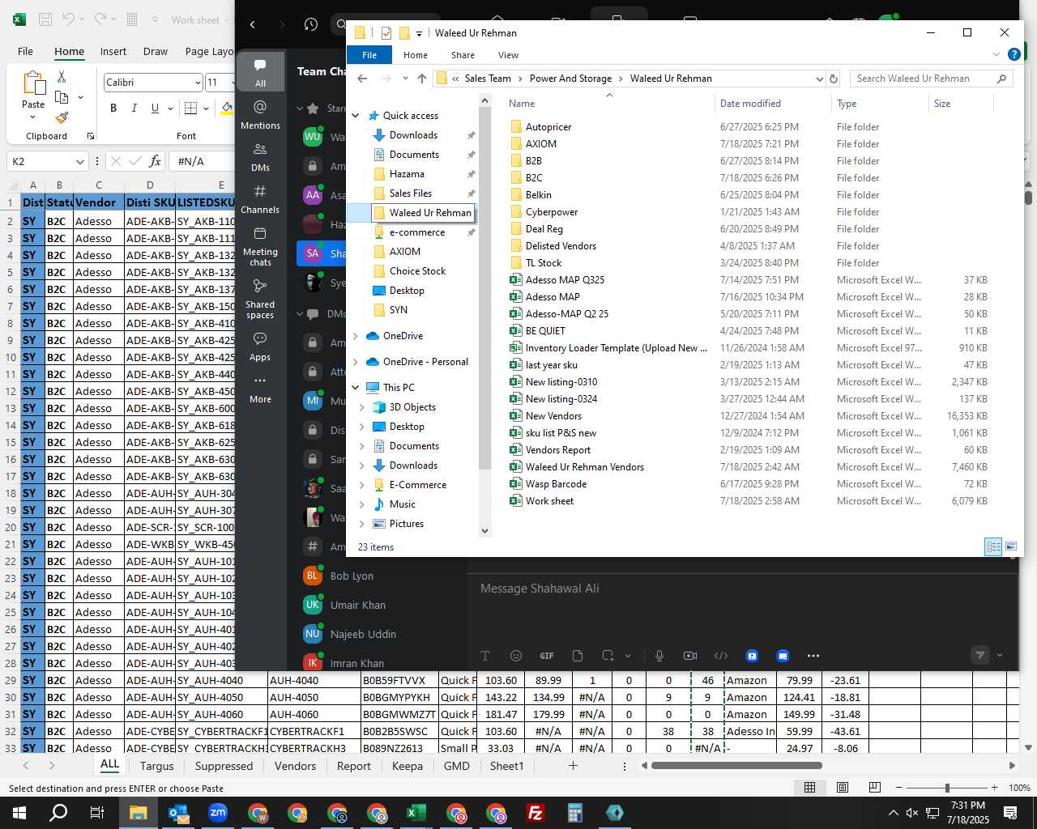Click the code snippet icon in Zoom chat
Viewport: 1037px width, 829px height.
(721, 656)
